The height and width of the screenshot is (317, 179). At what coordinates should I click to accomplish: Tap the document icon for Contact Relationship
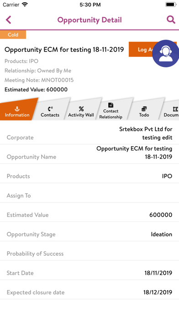111,105
